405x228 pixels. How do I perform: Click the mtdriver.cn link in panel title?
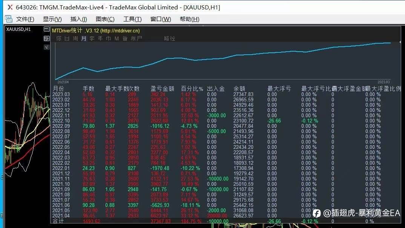[x=120, y=31]
